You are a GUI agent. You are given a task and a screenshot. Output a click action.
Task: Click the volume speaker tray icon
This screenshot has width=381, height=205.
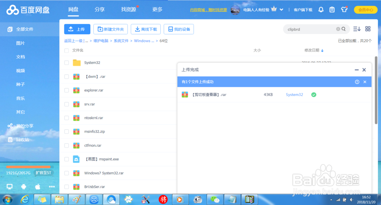click(x=351, y=200)
